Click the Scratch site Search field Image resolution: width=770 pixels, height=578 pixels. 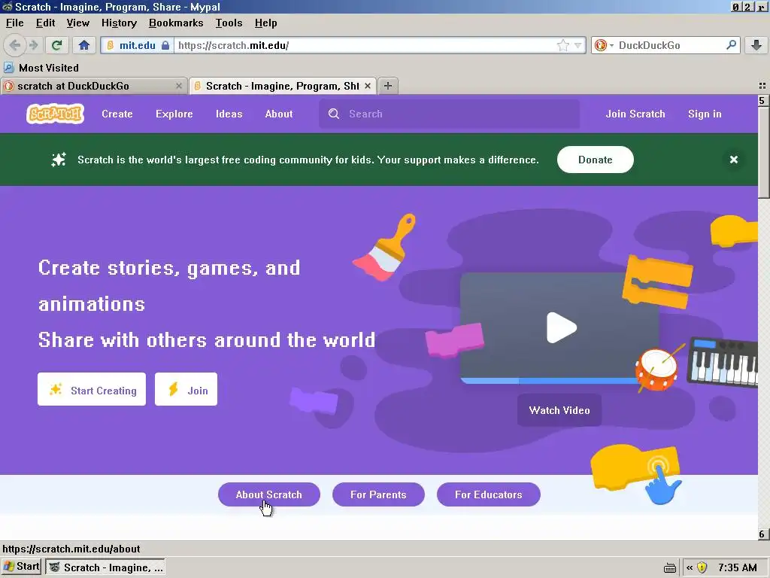450,114
